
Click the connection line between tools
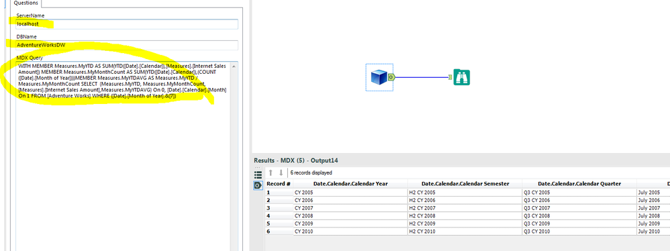point(421,77)
